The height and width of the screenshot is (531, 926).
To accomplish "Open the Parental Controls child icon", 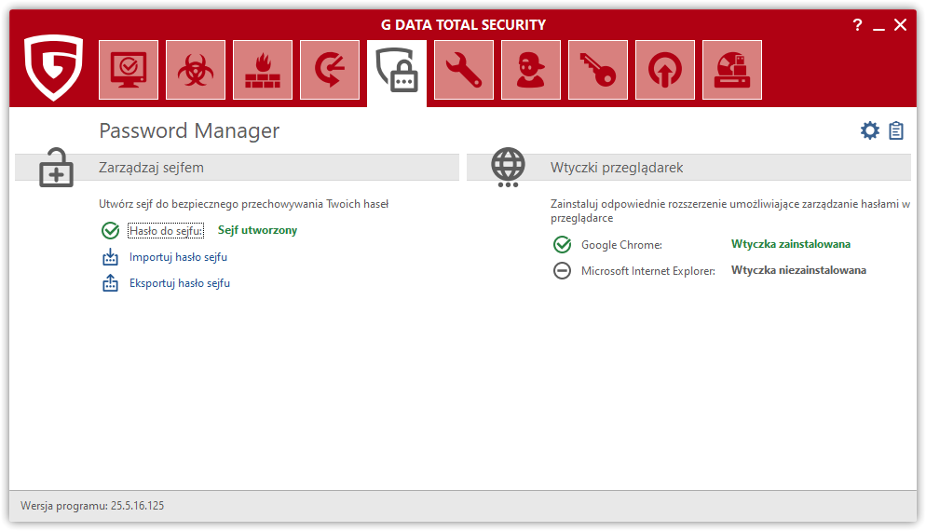I will (x=531, y=70).
